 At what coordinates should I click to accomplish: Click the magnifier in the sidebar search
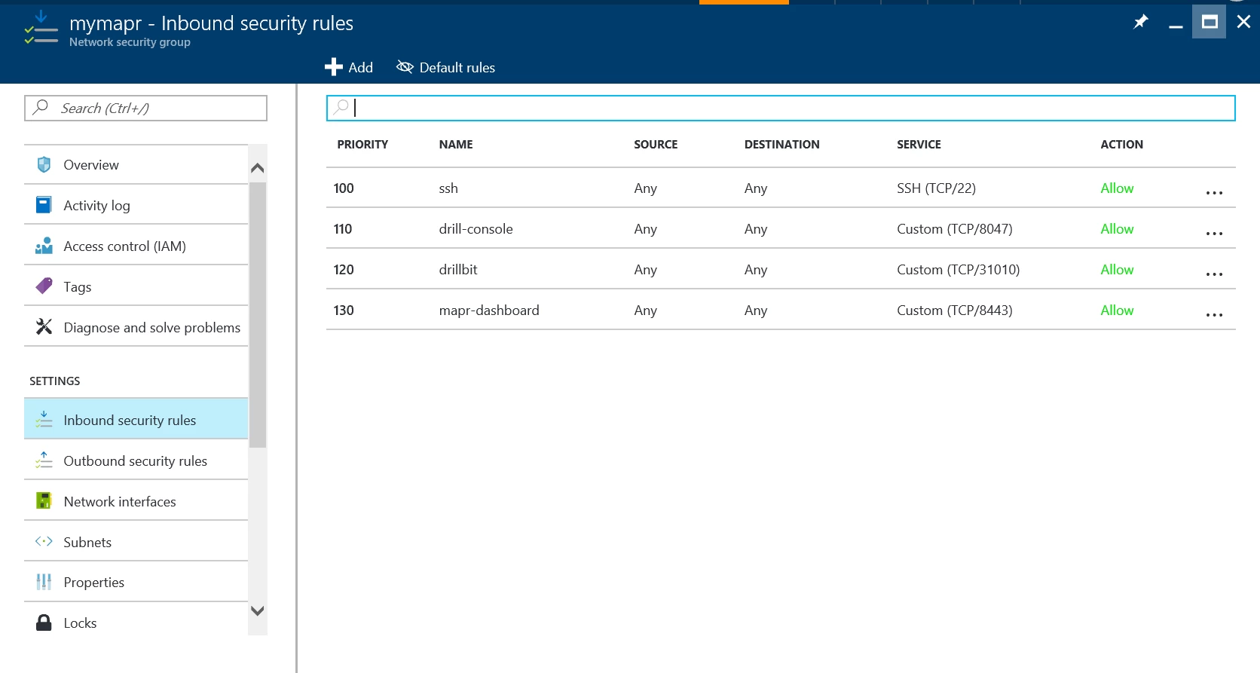click(x=41, y=107)
